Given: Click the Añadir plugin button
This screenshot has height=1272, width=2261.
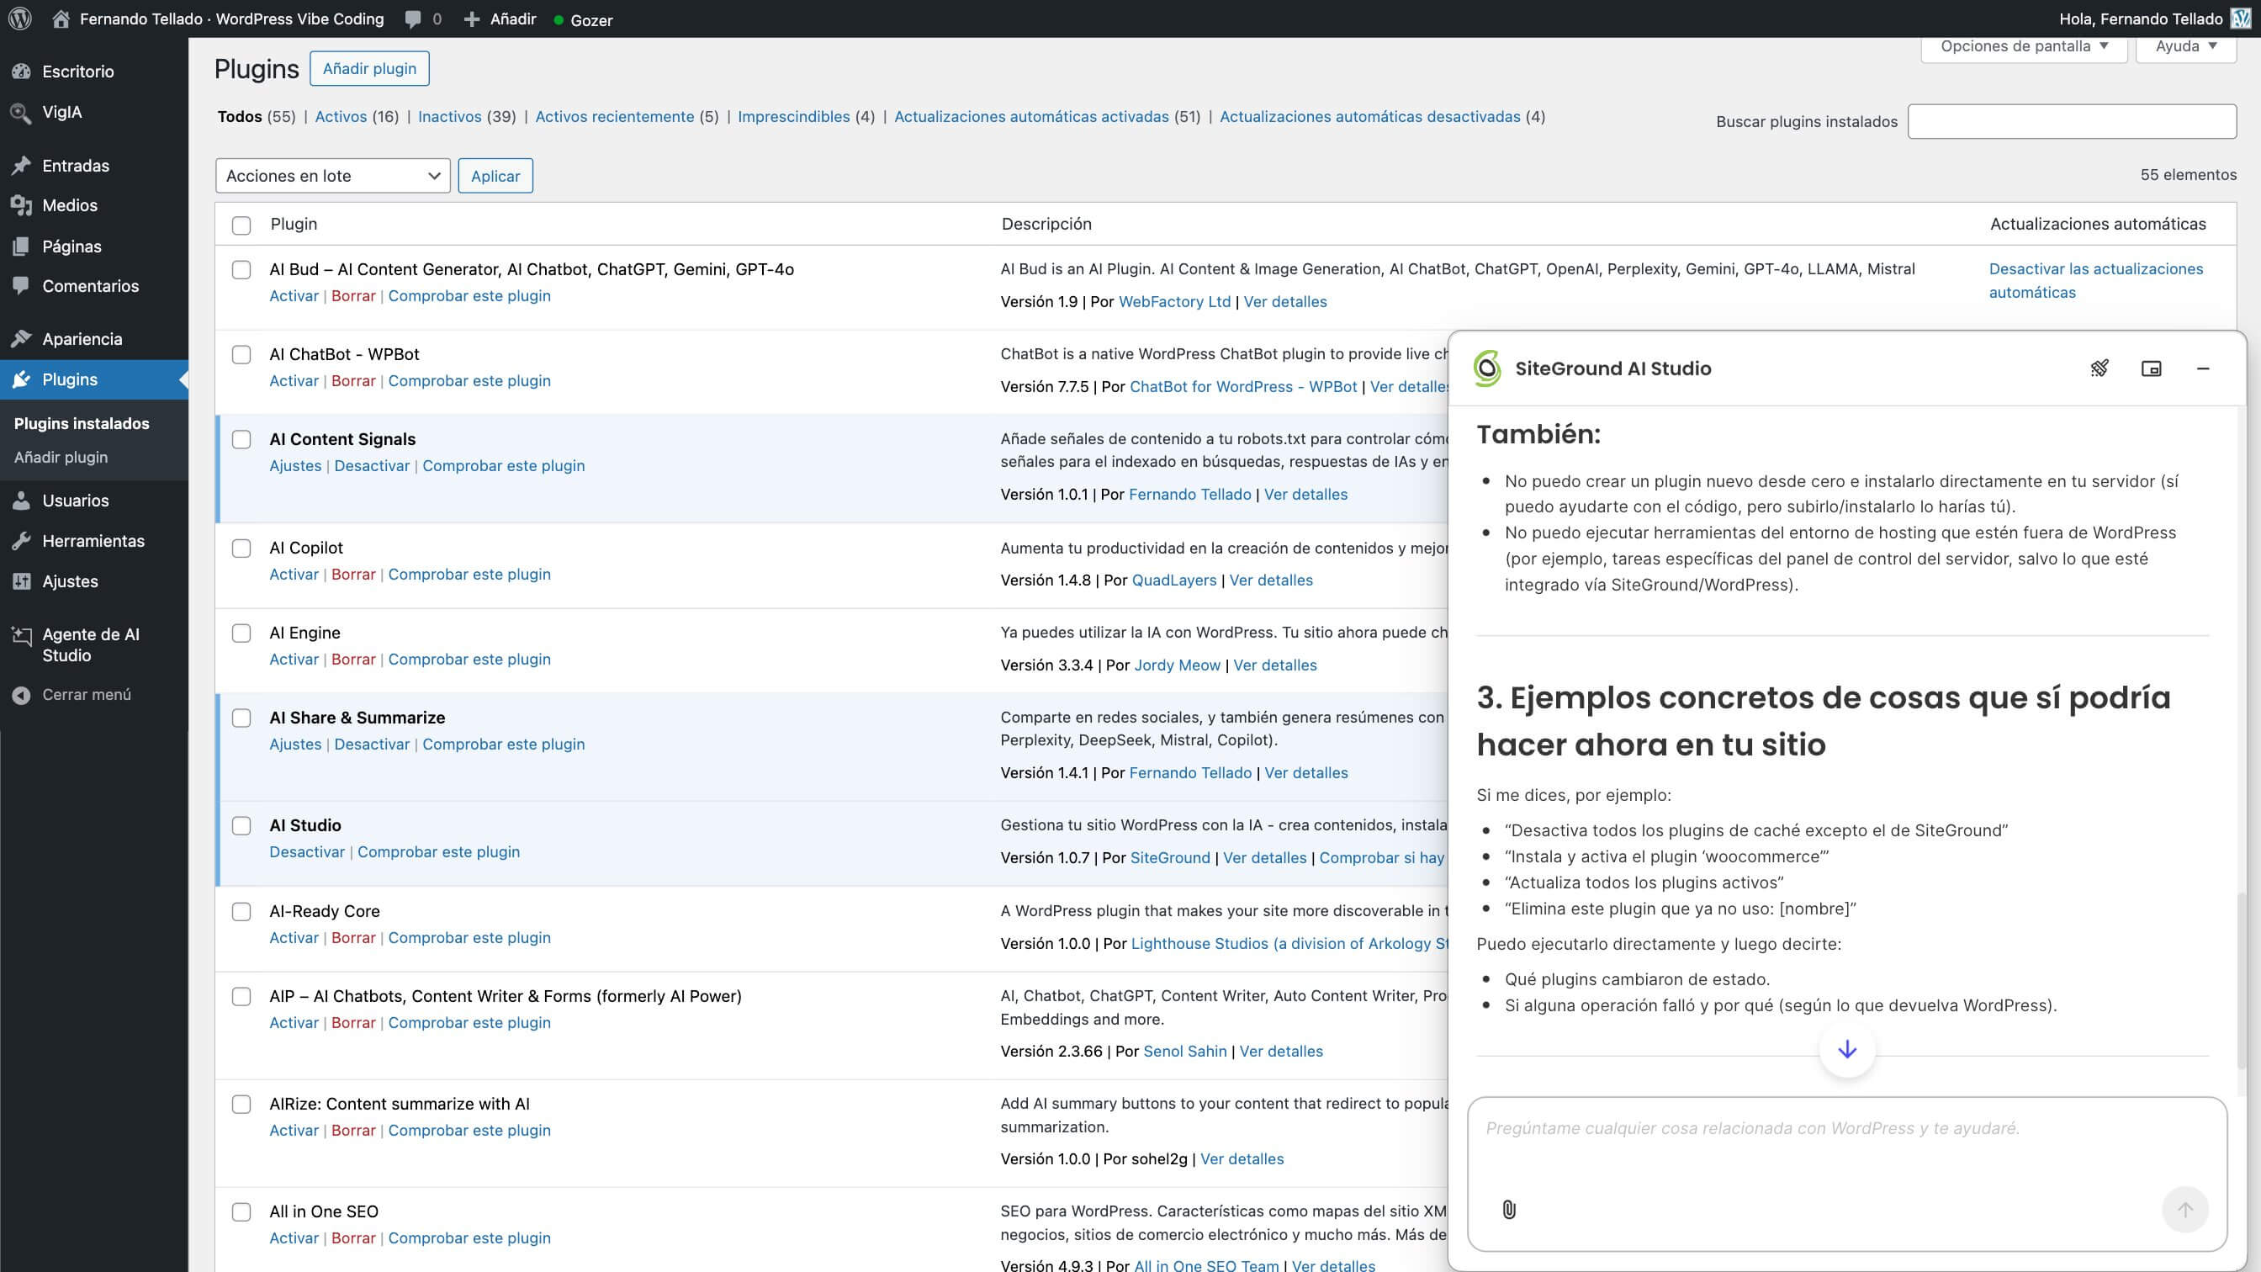Looking at the screenshot, I should (368, 67).
